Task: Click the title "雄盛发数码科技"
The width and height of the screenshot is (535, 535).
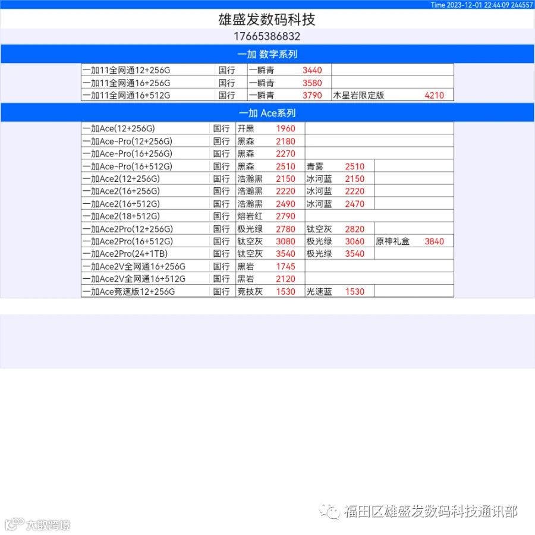Action: 266,20
